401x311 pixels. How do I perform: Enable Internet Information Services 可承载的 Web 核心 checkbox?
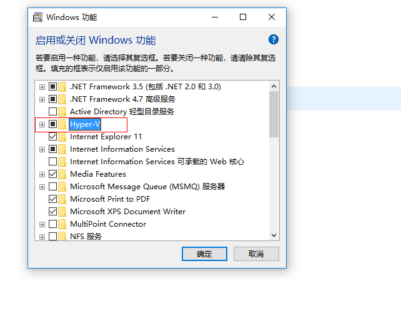click(52, 161)
